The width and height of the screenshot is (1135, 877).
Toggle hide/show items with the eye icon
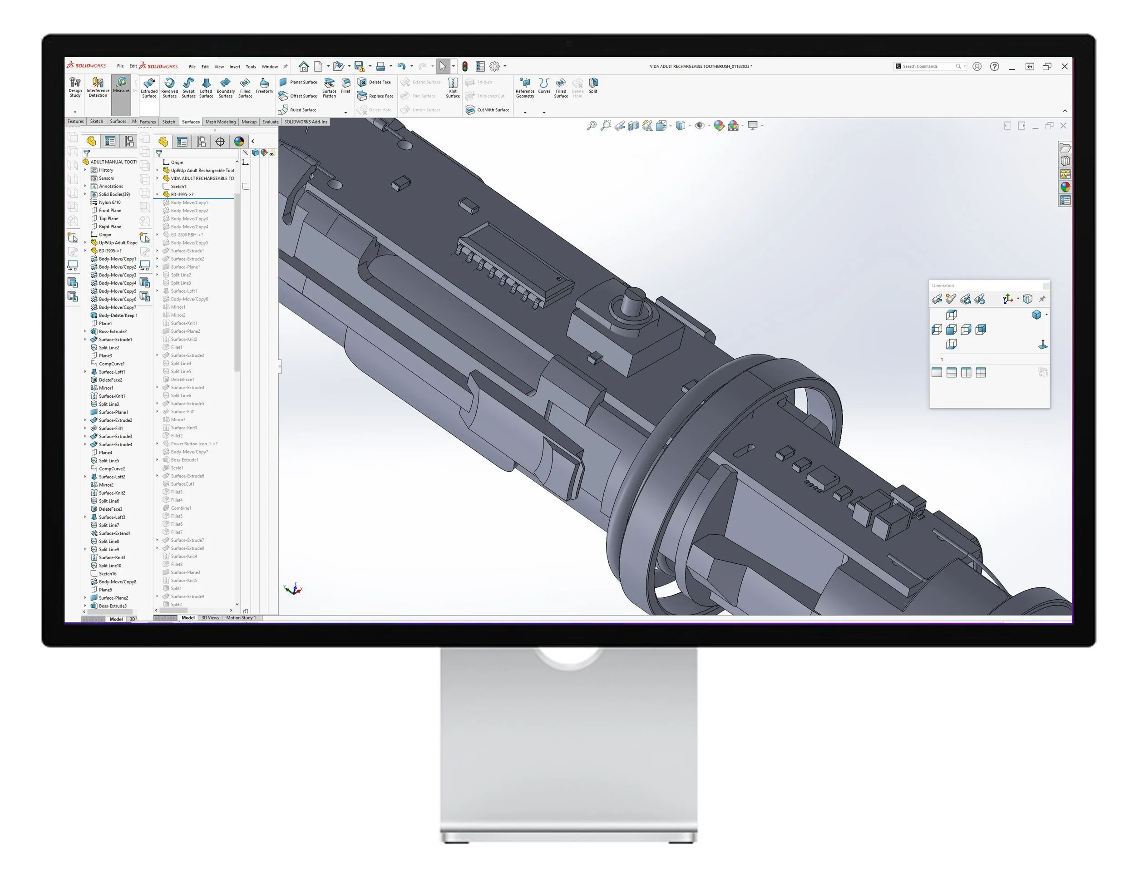pos(700,125)
